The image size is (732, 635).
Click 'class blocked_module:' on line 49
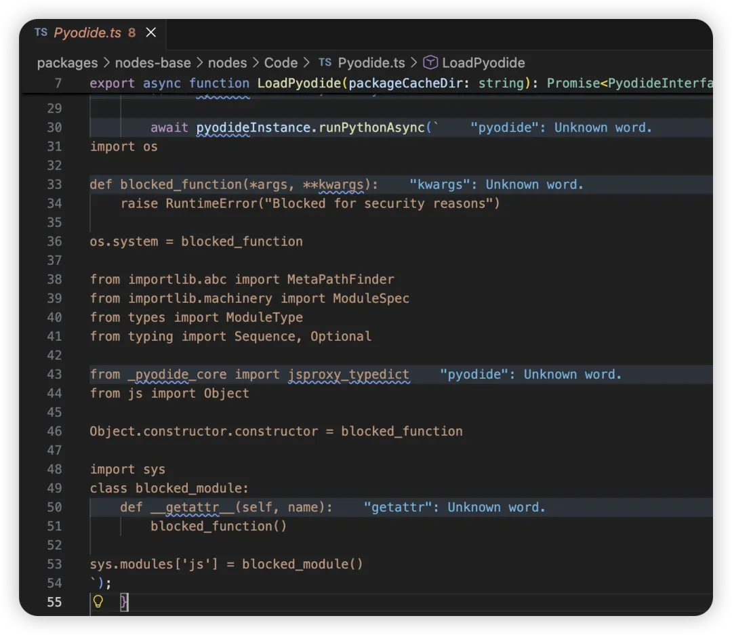click(x=169, y=489)
